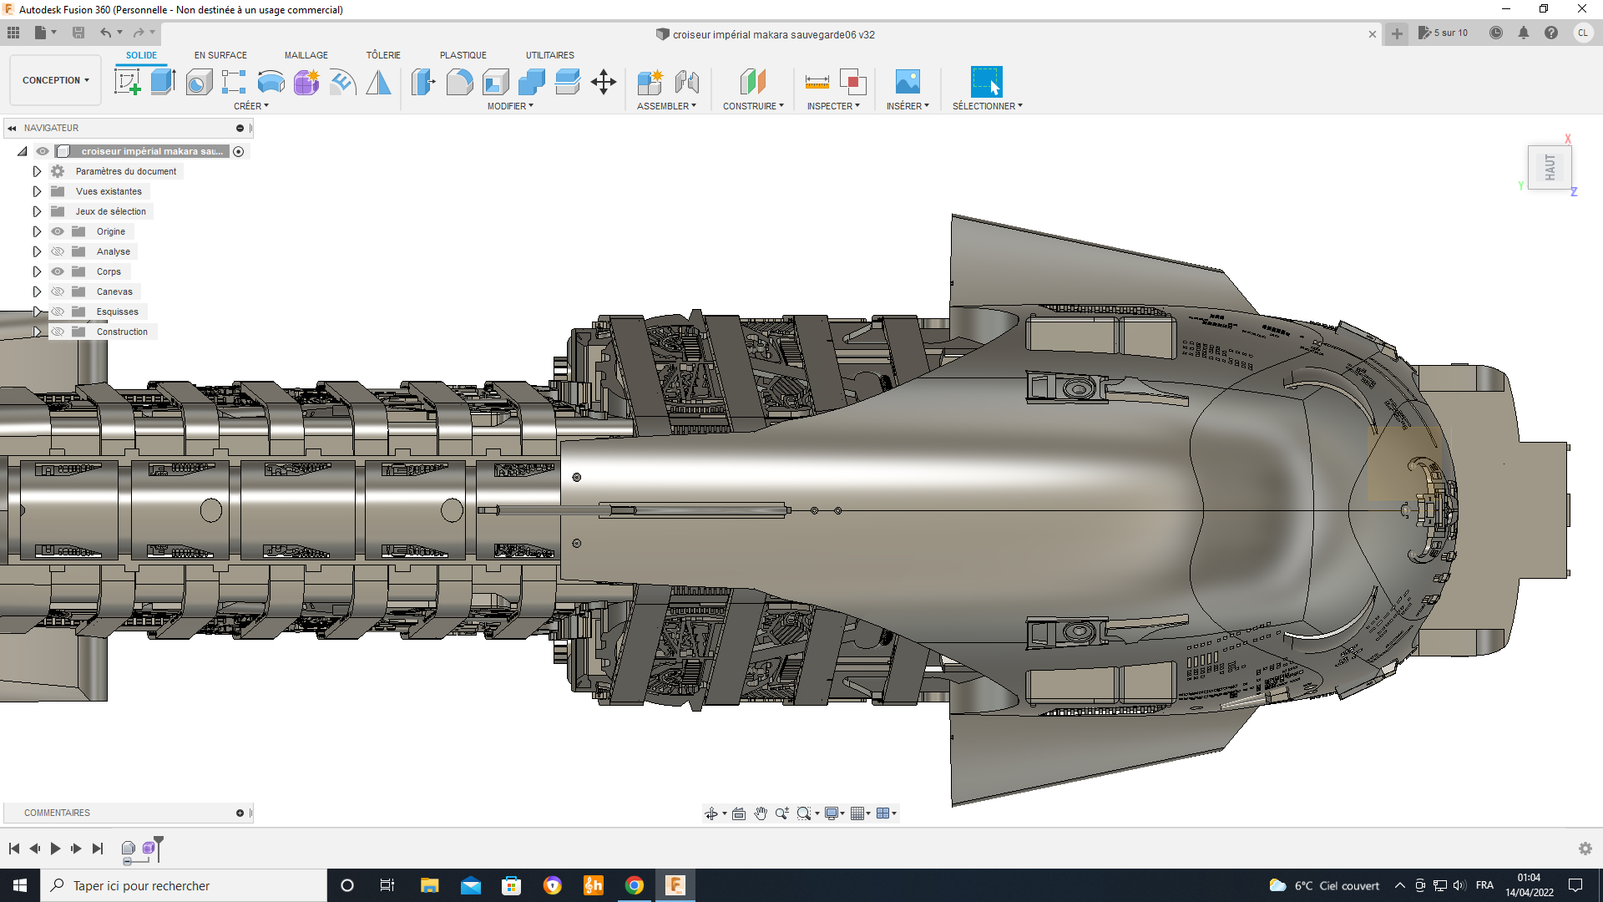Click the Offset Plane Construire icon
This screenshot has height=902, width=1603.
click(752, 82)
